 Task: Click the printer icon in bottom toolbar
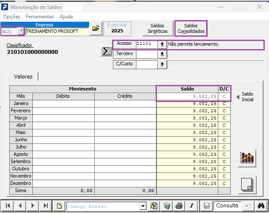coord(179,206)
